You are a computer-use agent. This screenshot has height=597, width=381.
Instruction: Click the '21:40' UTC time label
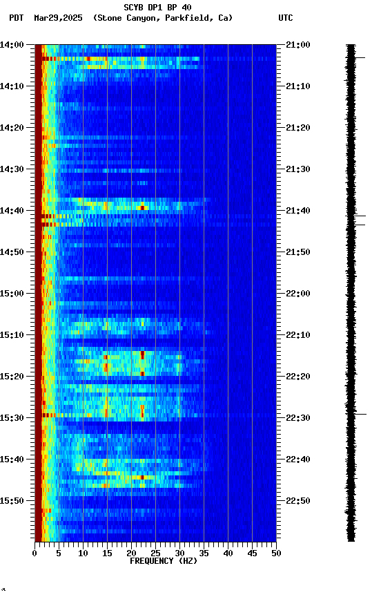(298, 211)
